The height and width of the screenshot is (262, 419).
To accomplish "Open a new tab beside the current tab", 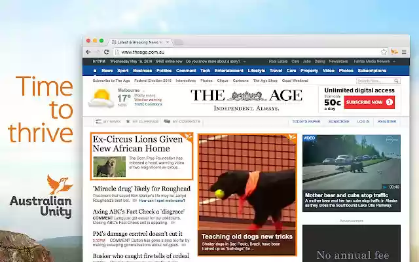I will click(179, 42).
